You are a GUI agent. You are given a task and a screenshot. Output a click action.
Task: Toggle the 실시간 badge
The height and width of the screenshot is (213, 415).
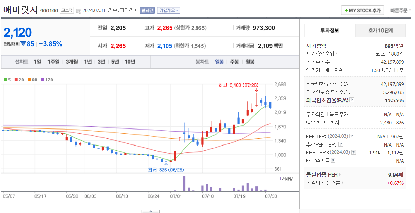coord(147,11)
